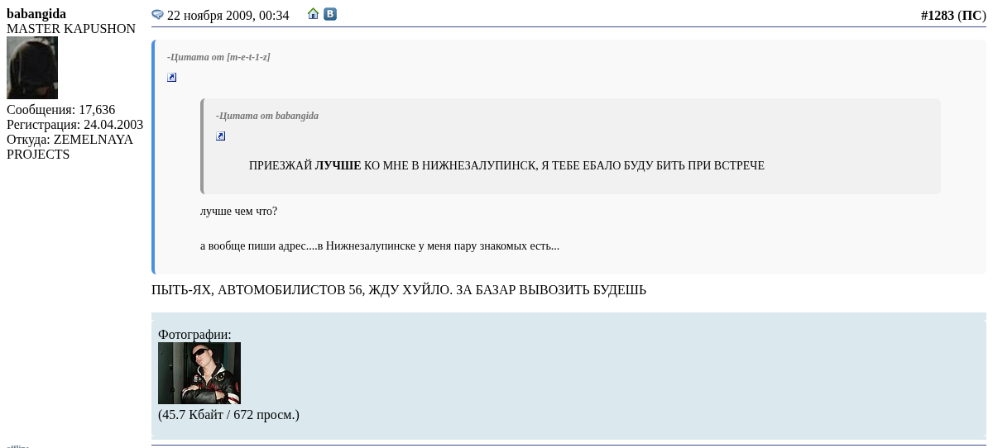Click the quoted line "лучше чем что?"
Screen dimensions: 993x448
click(238, 212)
